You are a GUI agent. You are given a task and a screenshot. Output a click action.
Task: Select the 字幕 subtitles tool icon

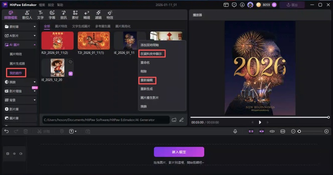tap(52, 15)
